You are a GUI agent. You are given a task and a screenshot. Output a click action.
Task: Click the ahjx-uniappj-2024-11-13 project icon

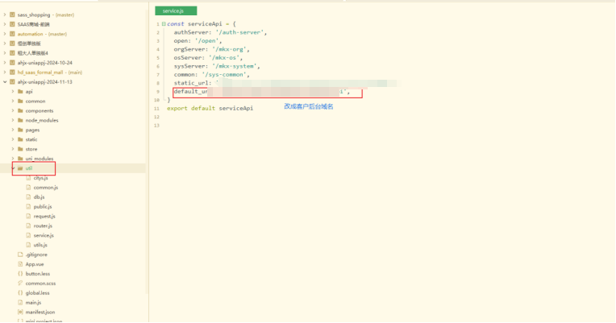(12, 82)
